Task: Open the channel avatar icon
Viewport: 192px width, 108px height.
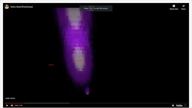Action: tap(7, 7)
